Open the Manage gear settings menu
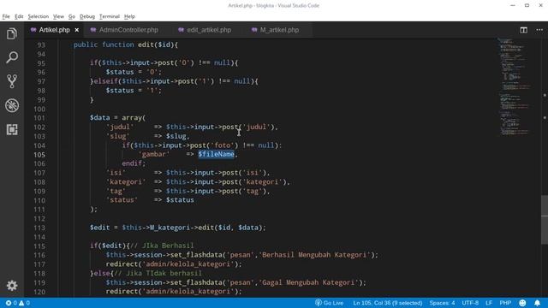 (x=12, y=286)
